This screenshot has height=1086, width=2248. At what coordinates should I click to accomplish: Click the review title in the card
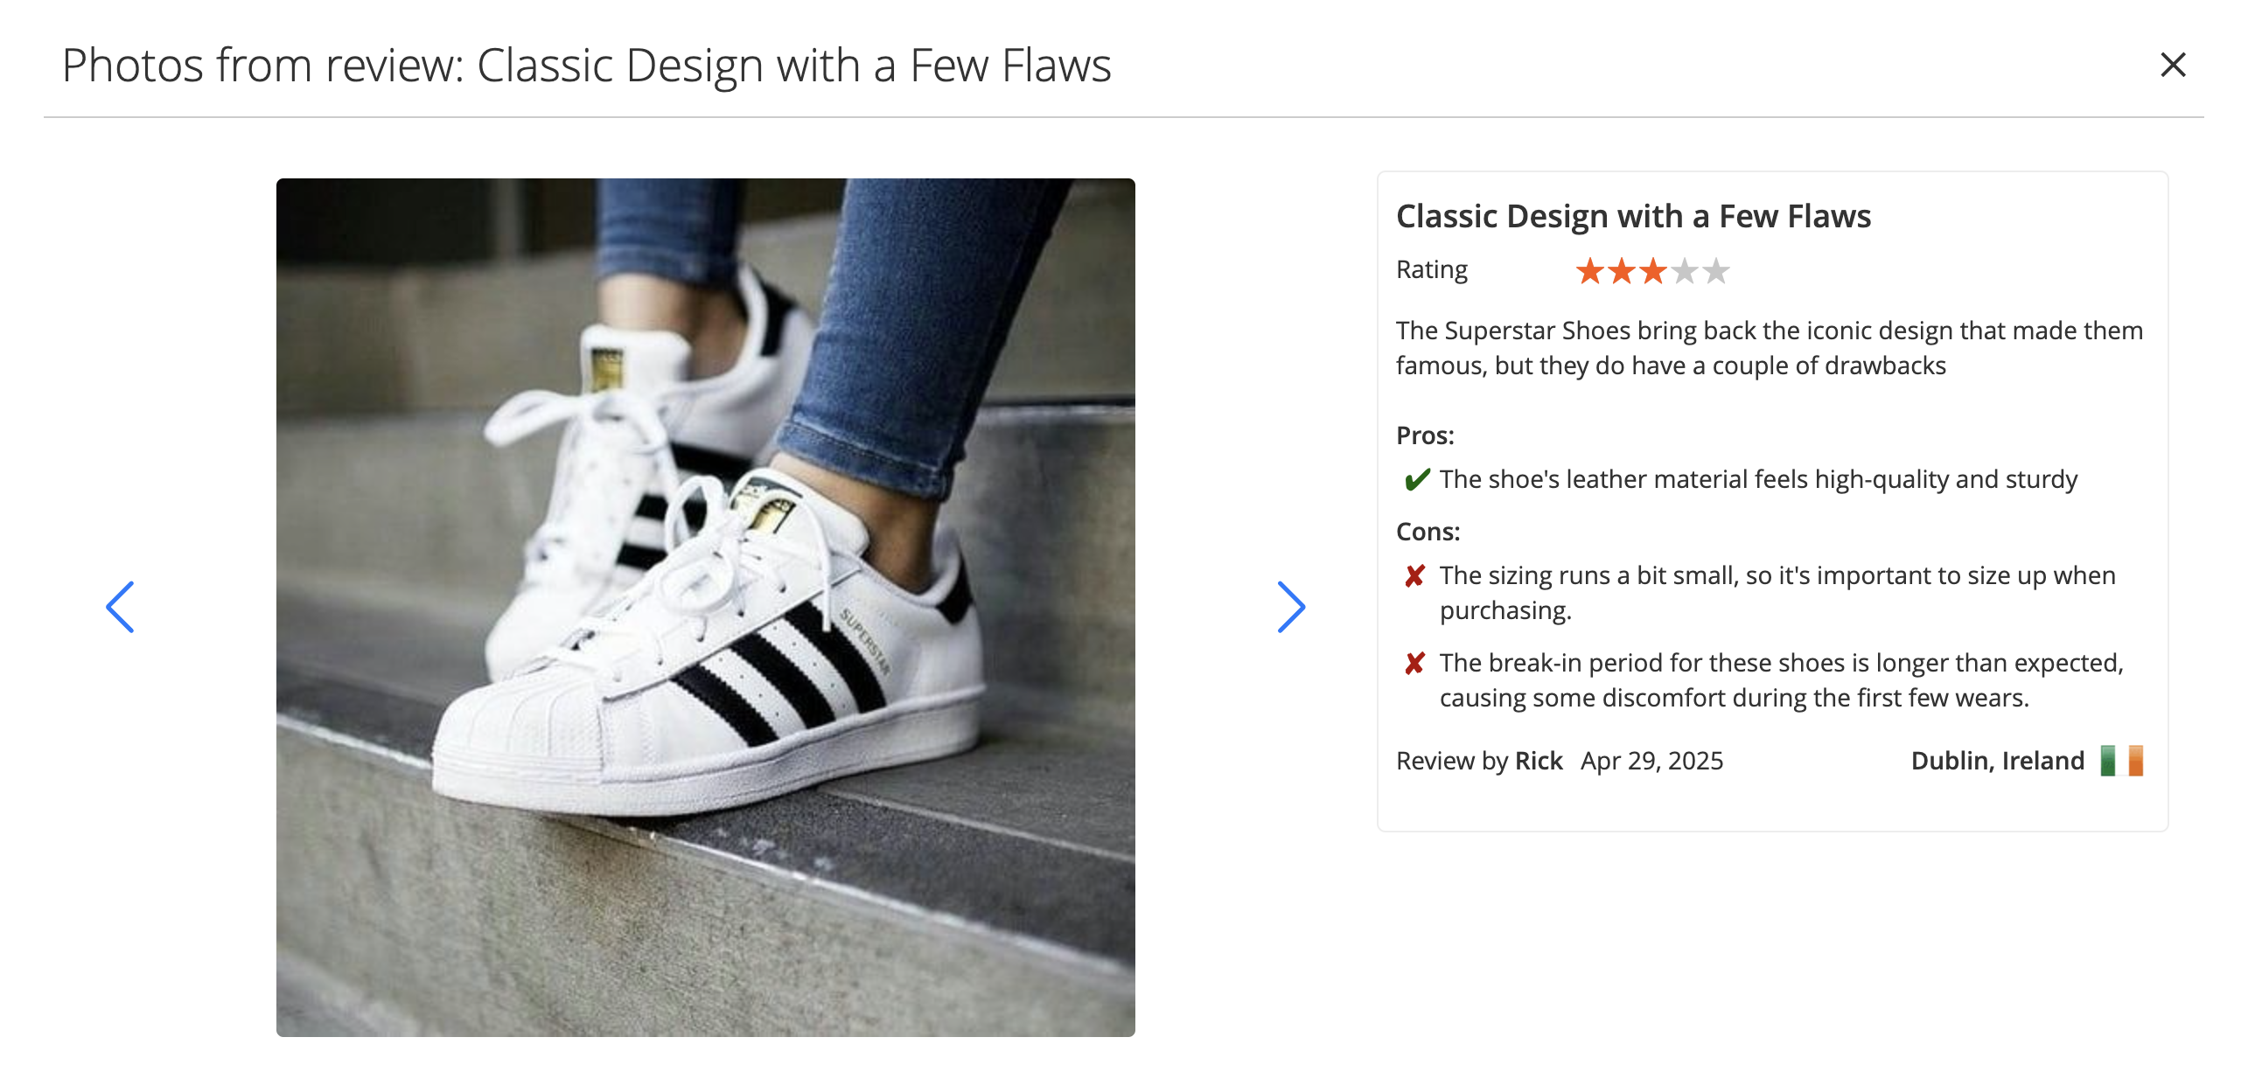pos(1632,216)
